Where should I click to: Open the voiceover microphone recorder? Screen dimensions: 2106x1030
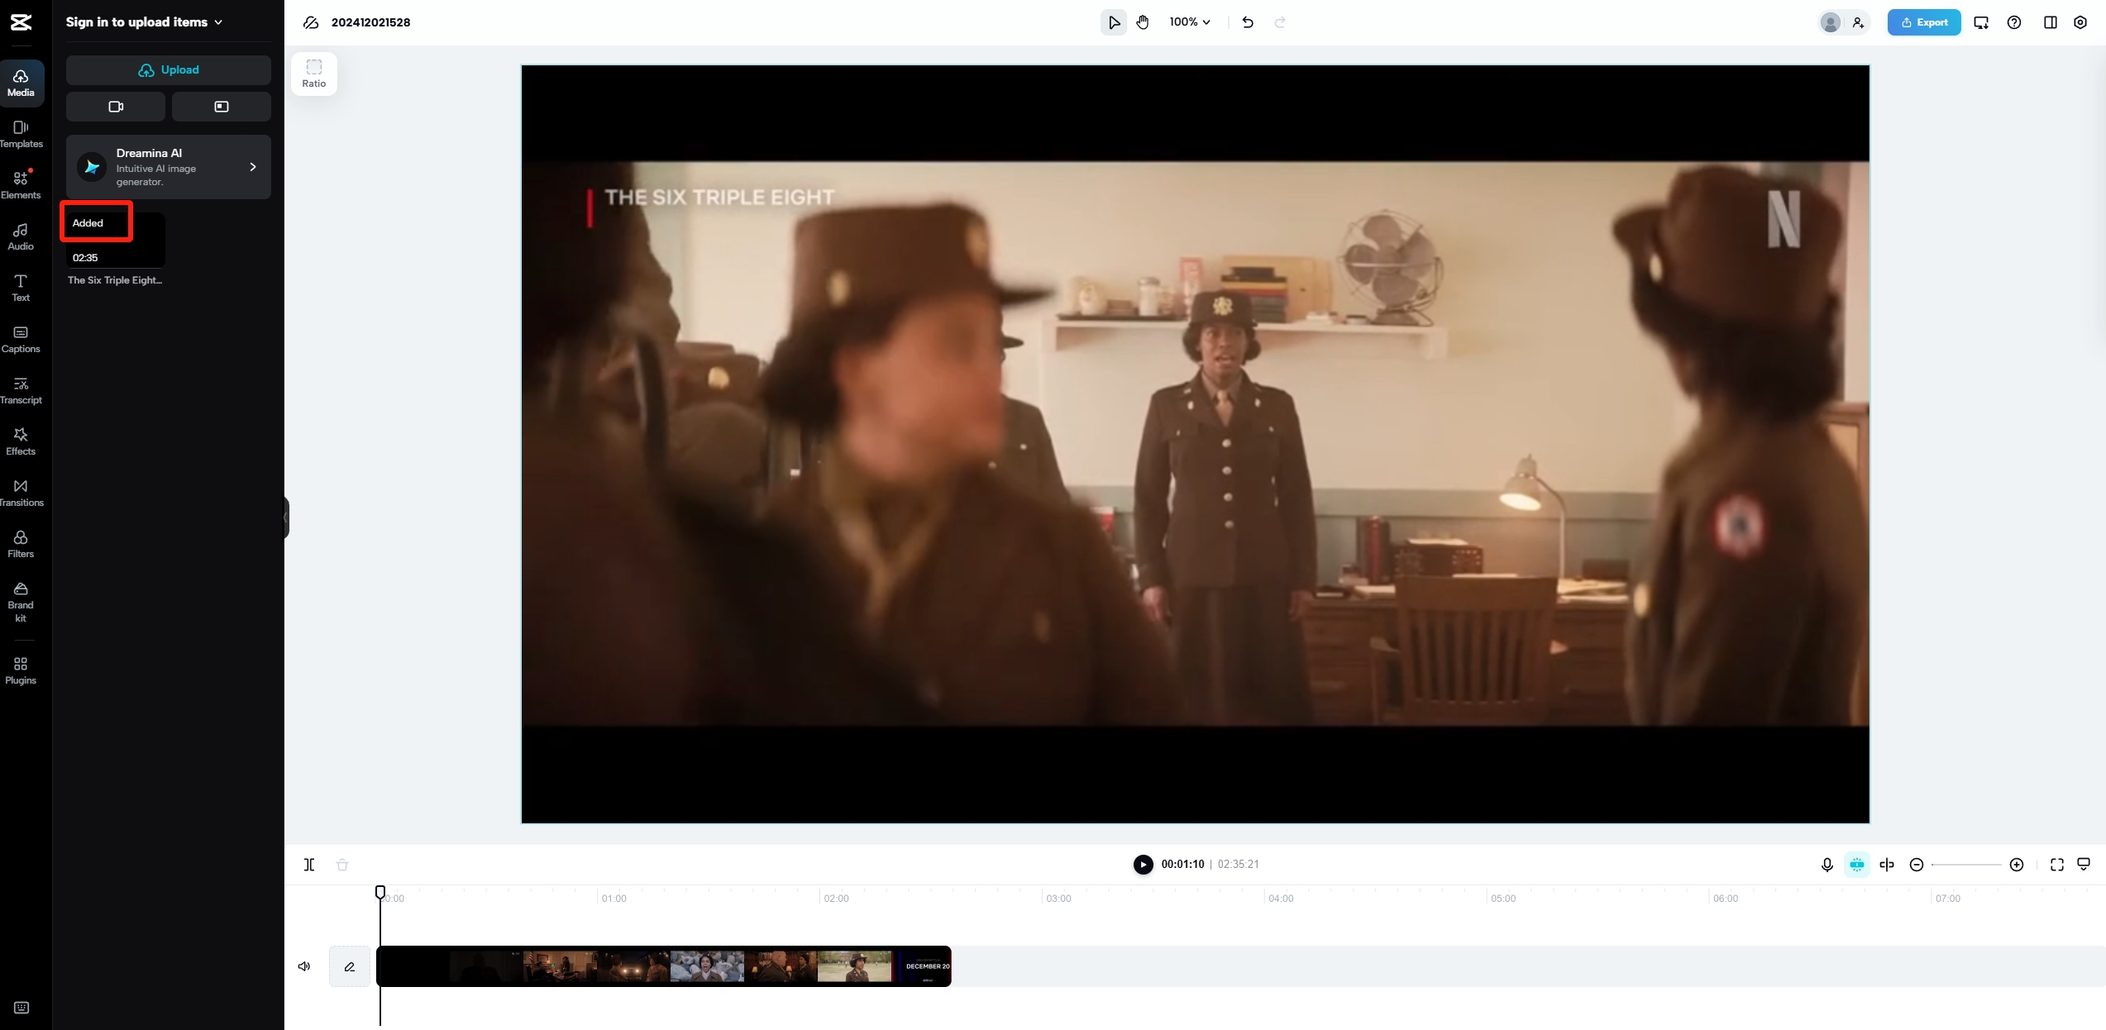pyautogui.click(x=1827, y=864)
